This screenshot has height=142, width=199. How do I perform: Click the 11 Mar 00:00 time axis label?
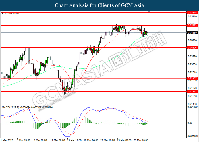point(58,140)
